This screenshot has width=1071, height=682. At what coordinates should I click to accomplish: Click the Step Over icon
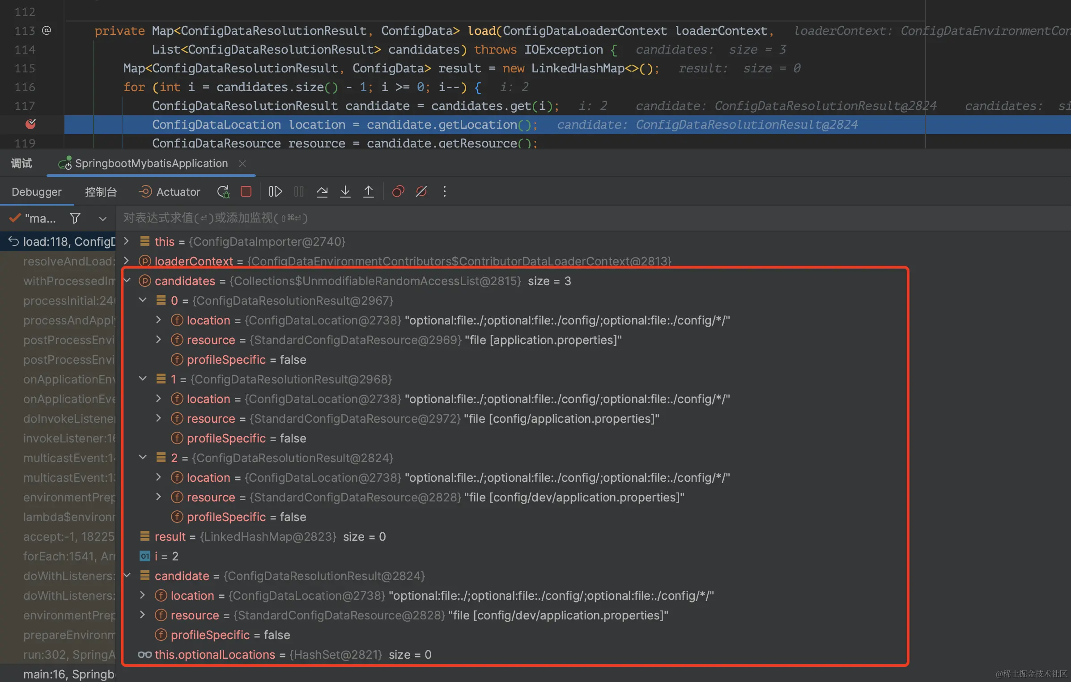click(322, 192)
